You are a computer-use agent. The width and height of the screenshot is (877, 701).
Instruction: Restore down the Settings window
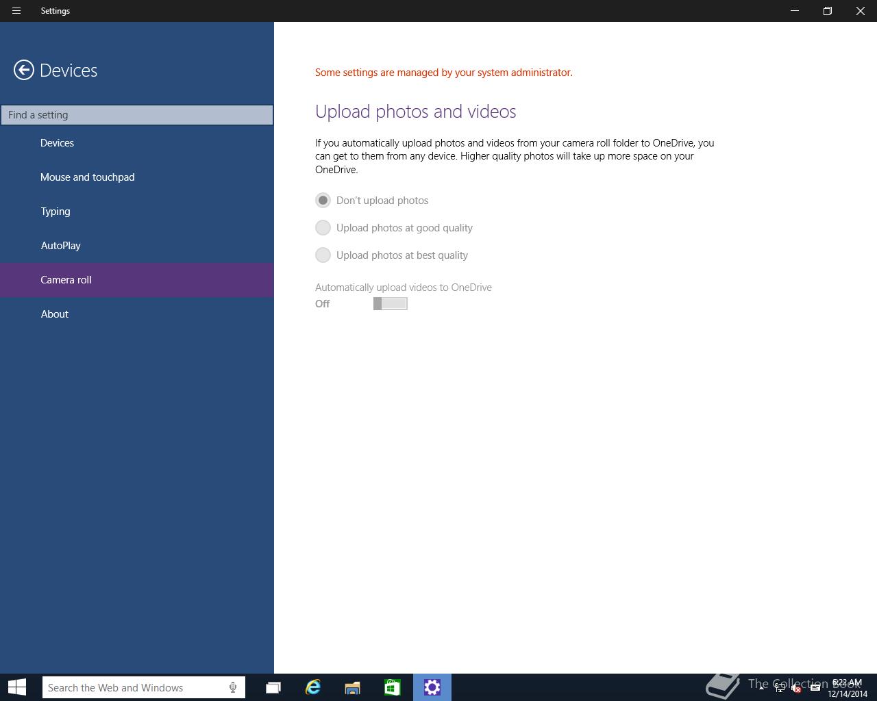click(x=828, y=11)
